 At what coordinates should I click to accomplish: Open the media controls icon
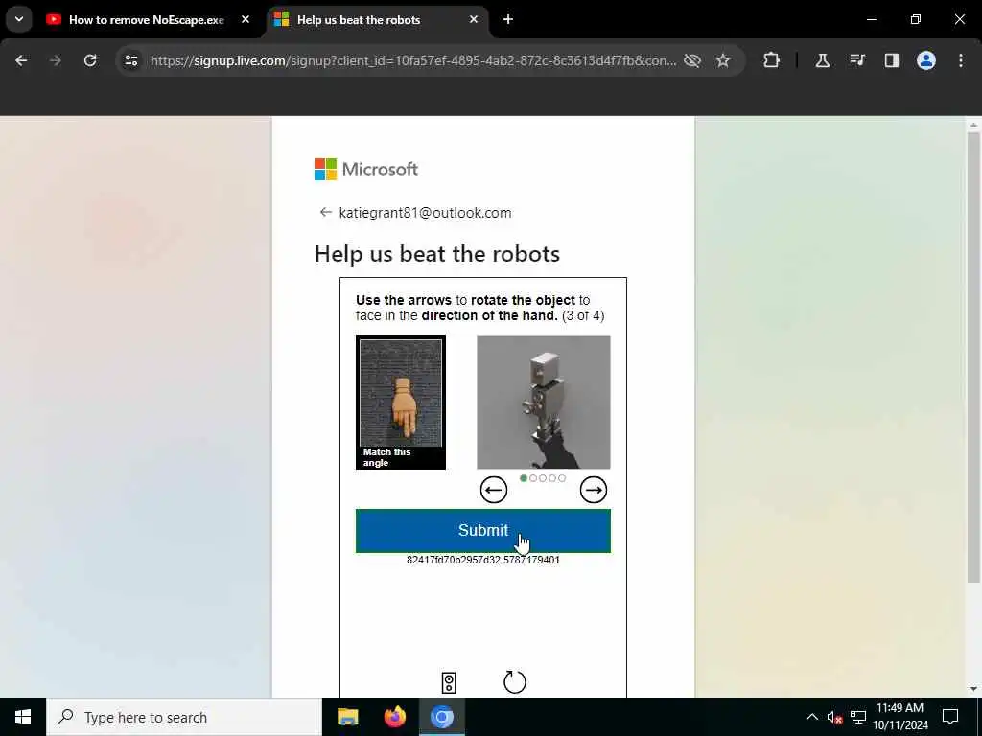click(856, 60)
